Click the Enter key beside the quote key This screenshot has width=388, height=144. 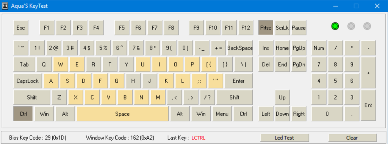(x=239, y=81)
